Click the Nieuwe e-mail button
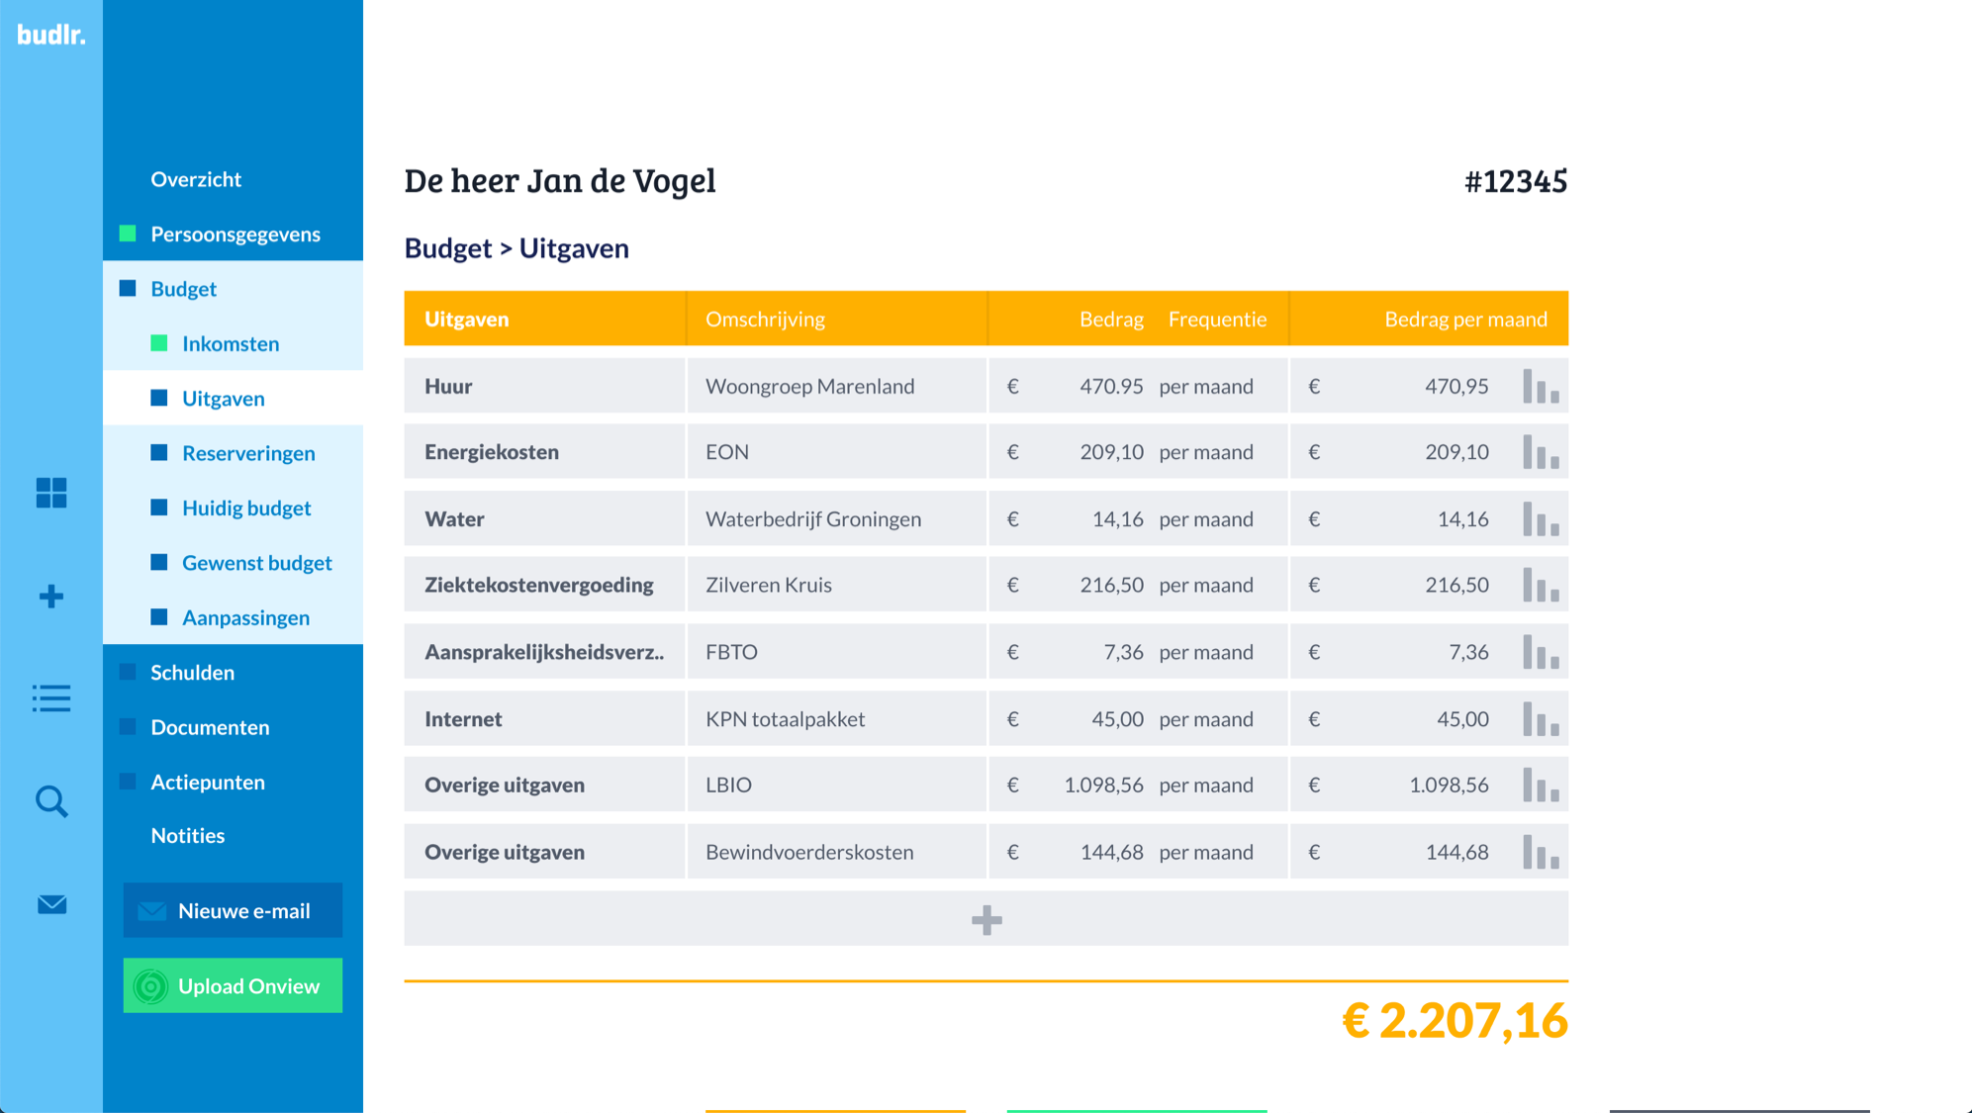The height and width of the screenshot is (1113, 1972). pyautogui.click(x=233, y=910)
